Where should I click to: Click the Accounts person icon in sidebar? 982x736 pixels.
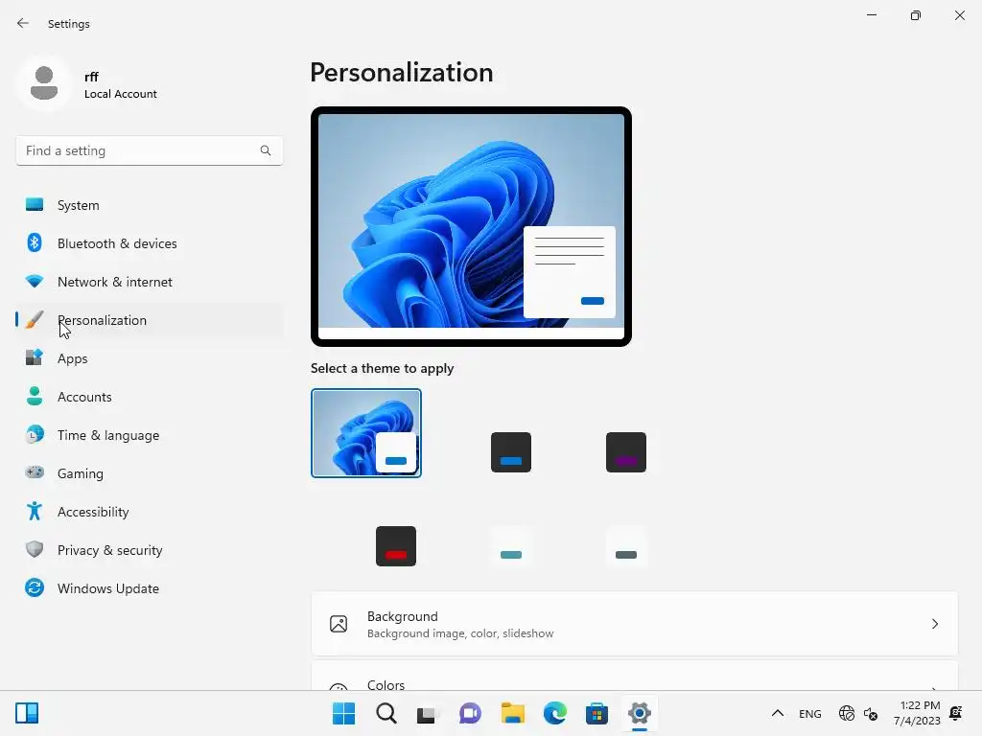tap(35, 396)
